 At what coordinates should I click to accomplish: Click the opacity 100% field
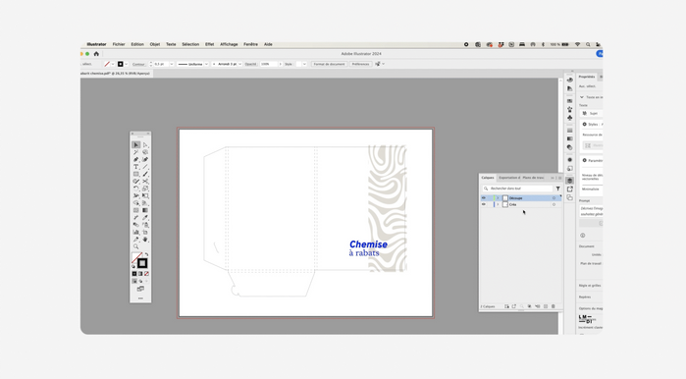269,64
